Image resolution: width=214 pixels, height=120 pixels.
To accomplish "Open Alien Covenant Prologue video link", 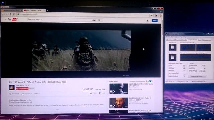I will tap(140, 111).
